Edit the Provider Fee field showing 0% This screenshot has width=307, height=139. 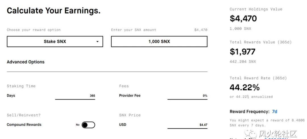click(187, 96)
